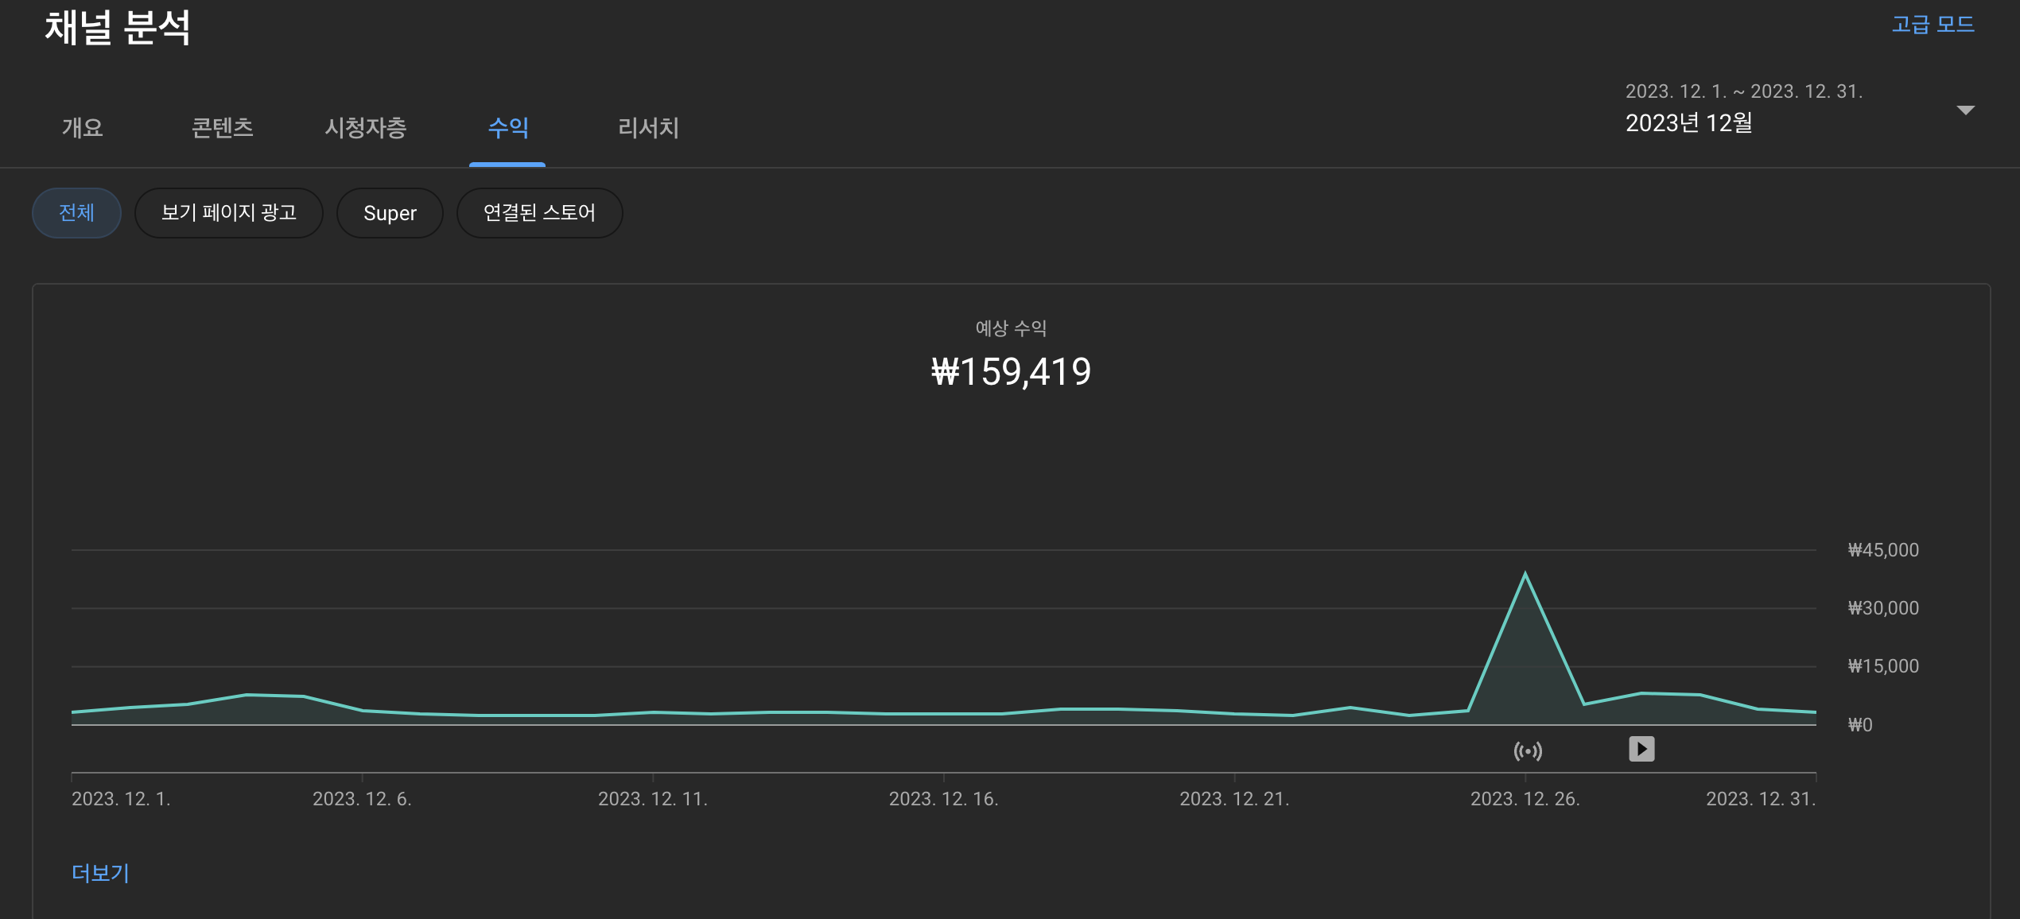Image resolution: width=2020 pixels, height=919 pixels.
Task: Open the 시청자층 tab
Action: [x=365, y=127]
